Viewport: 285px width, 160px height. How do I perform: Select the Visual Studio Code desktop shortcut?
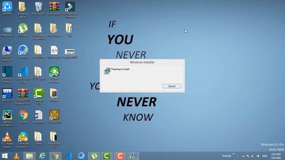pos(23,75)
